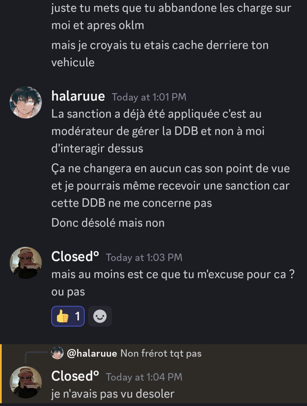Select message starting 'Ça ne changera en aucun cas'

tap(171, 186)
